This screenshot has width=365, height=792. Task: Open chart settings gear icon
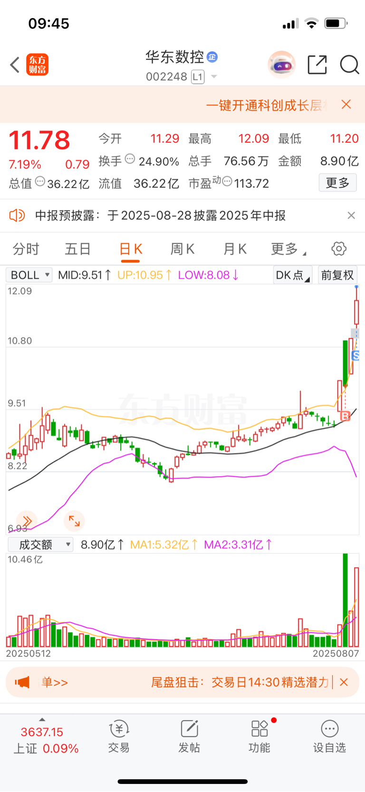point(339,249)
